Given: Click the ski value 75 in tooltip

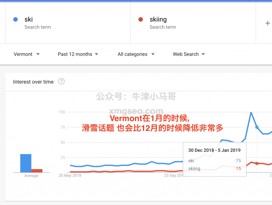Looking at the screenshot, I should pos(238,161).
